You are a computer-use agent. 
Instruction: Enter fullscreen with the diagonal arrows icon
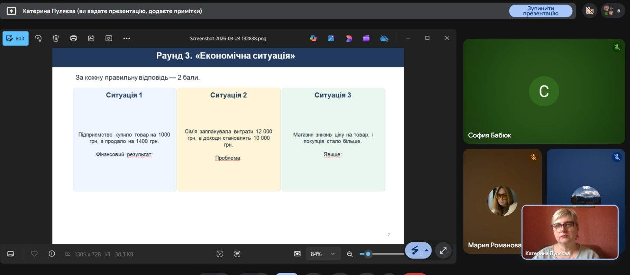(x=443, y=251)
